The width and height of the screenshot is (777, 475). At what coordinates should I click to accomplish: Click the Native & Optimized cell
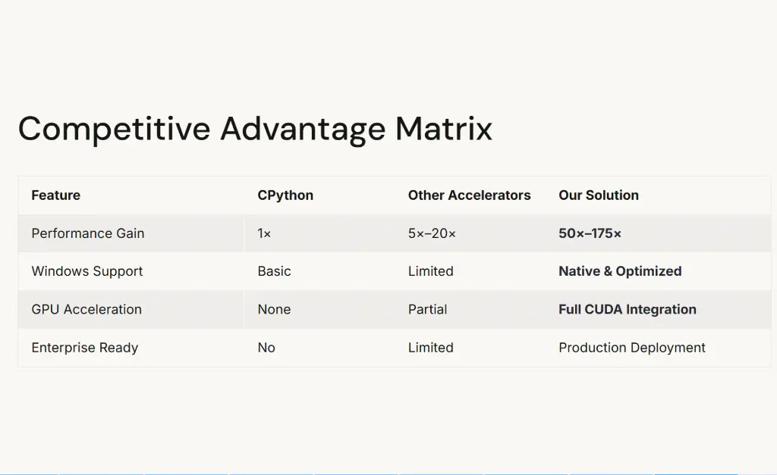coord(620,271)
